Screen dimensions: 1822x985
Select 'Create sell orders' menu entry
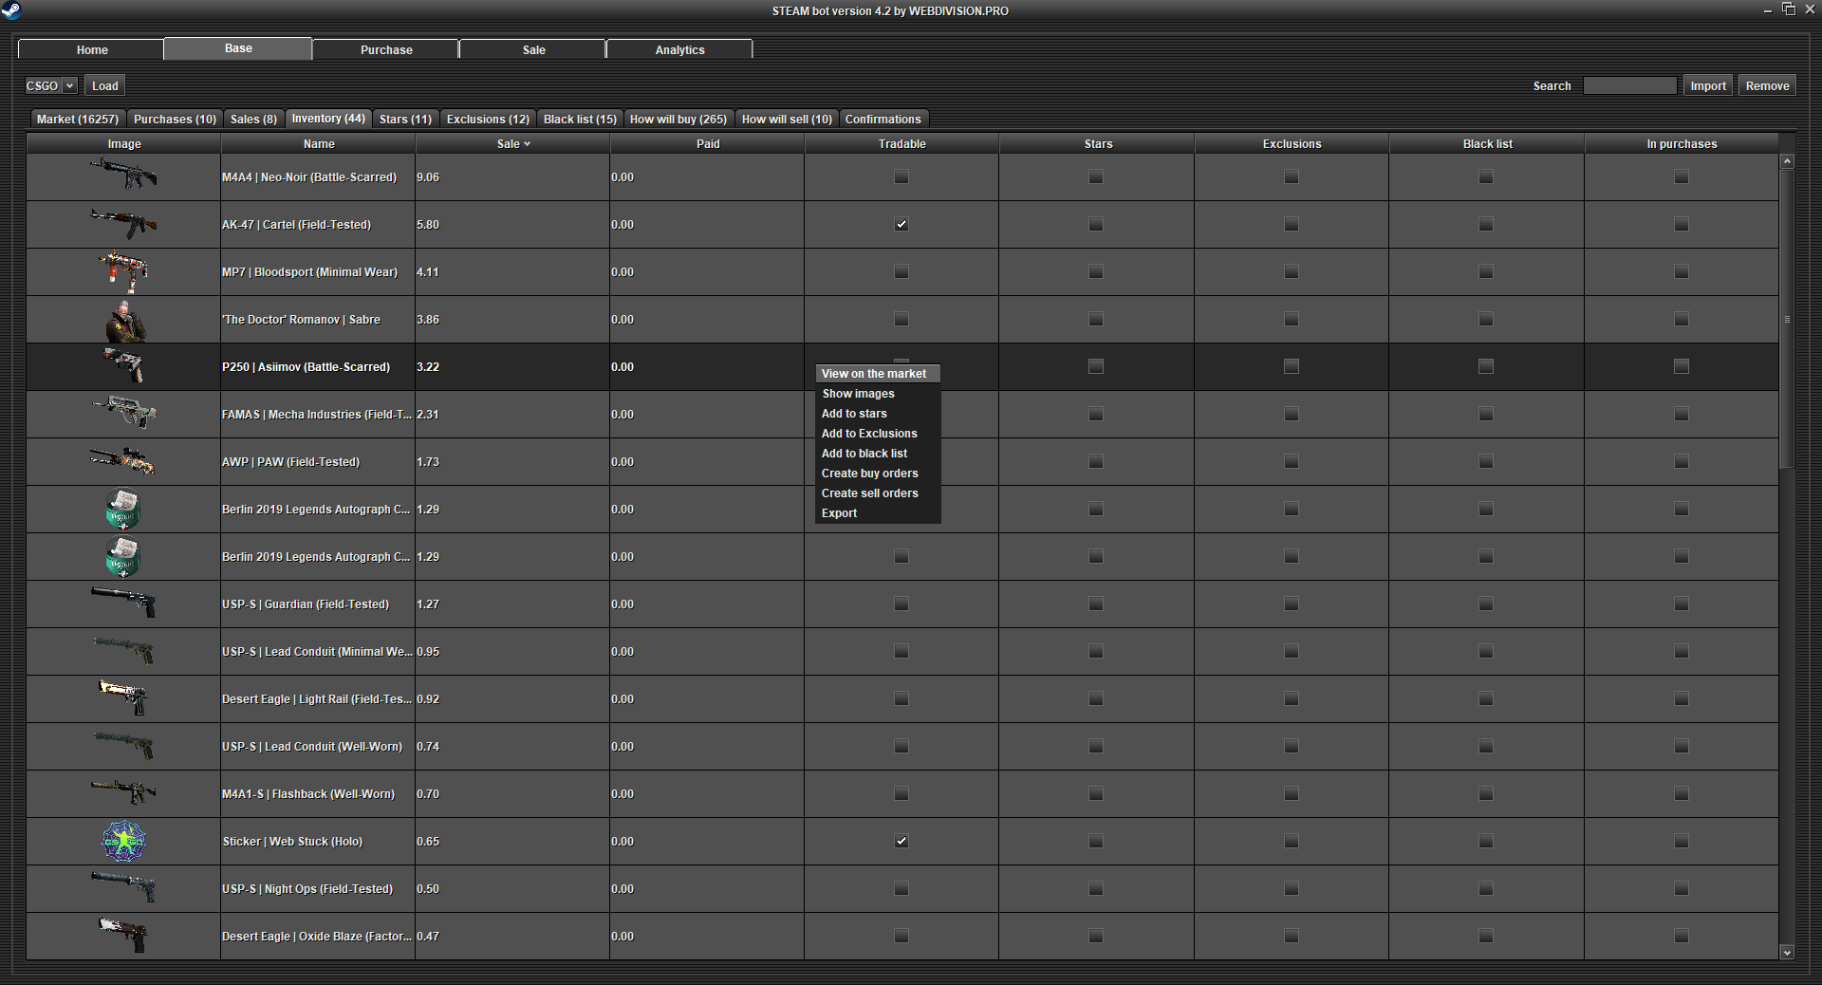pos(869,493)
